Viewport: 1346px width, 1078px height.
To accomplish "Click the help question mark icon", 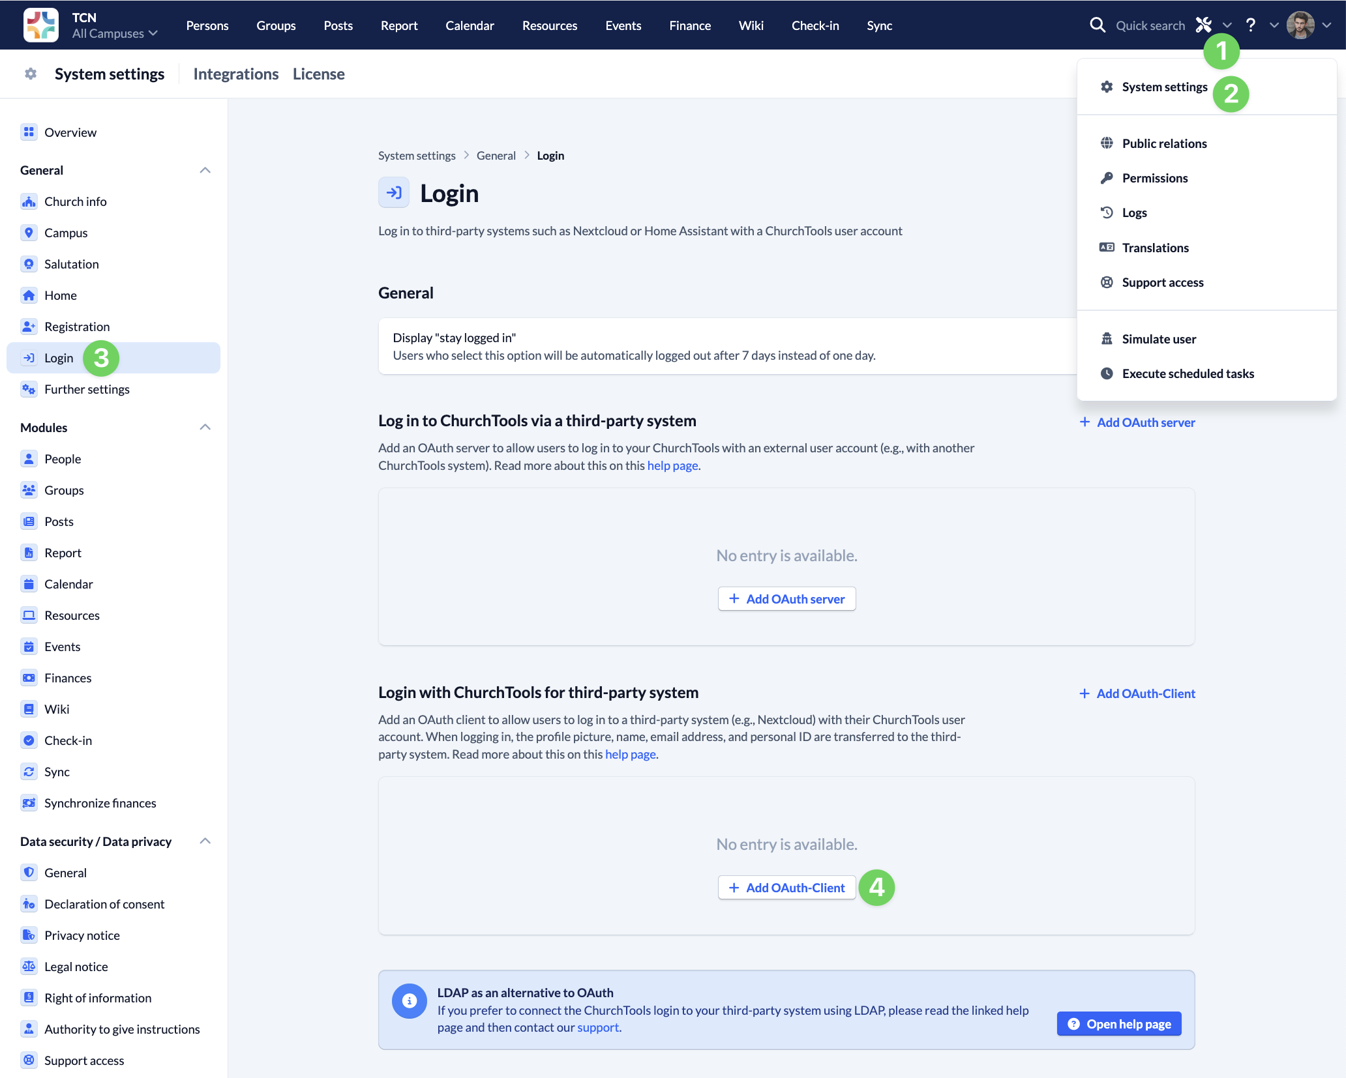I will (x=1251, y=25).
